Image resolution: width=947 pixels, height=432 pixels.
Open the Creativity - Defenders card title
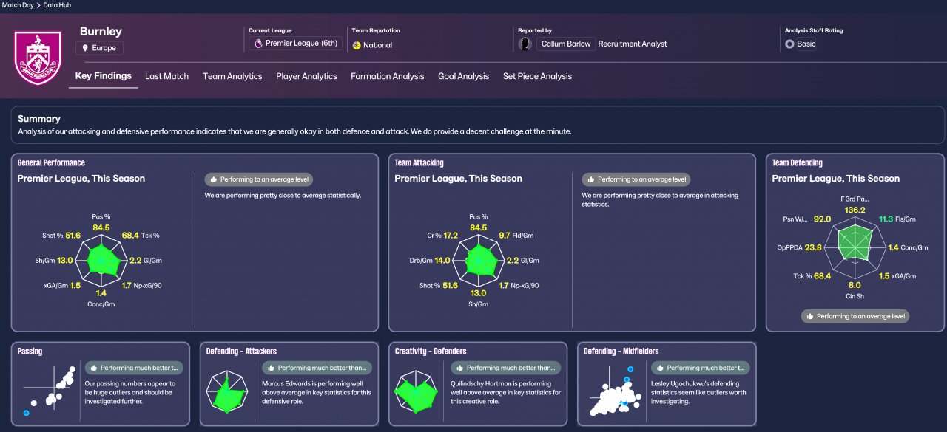click(431, 351)
